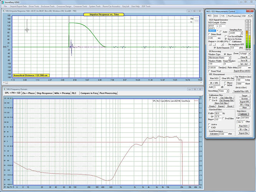Select the ESS tab in measurements control
This screenshot has height=192, width=256.
tap(217, 16)
